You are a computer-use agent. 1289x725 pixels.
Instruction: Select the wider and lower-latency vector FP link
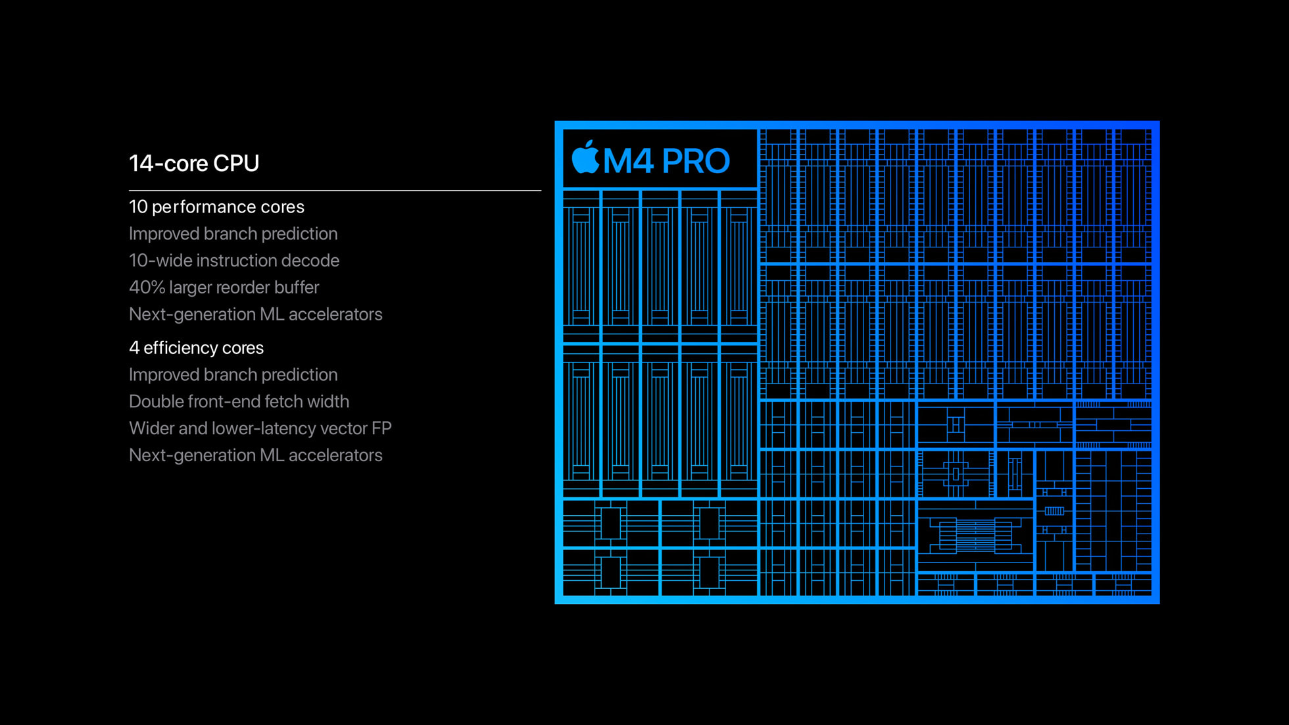click(x=259, y=428)
